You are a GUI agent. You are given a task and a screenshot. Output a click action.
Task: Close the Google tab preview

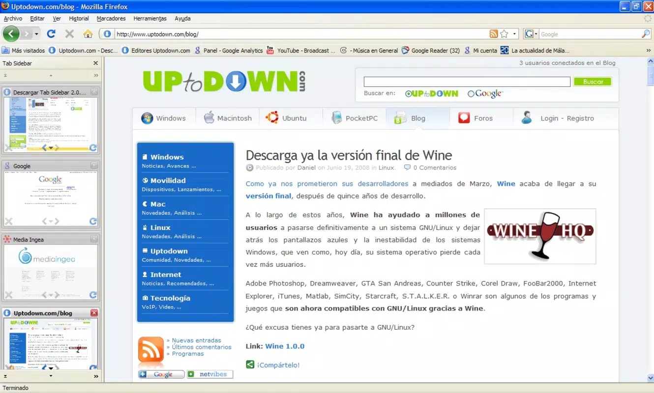pyautogui.click(x=94, y=166)
